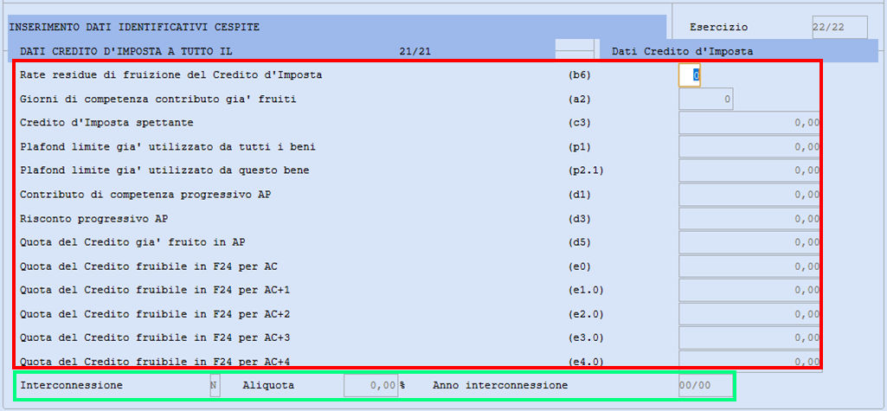Image resolution: width=887 pixels, height=411 pixels.
Task: Click the 'Interconnessione' label
Action: coord(71,386)
